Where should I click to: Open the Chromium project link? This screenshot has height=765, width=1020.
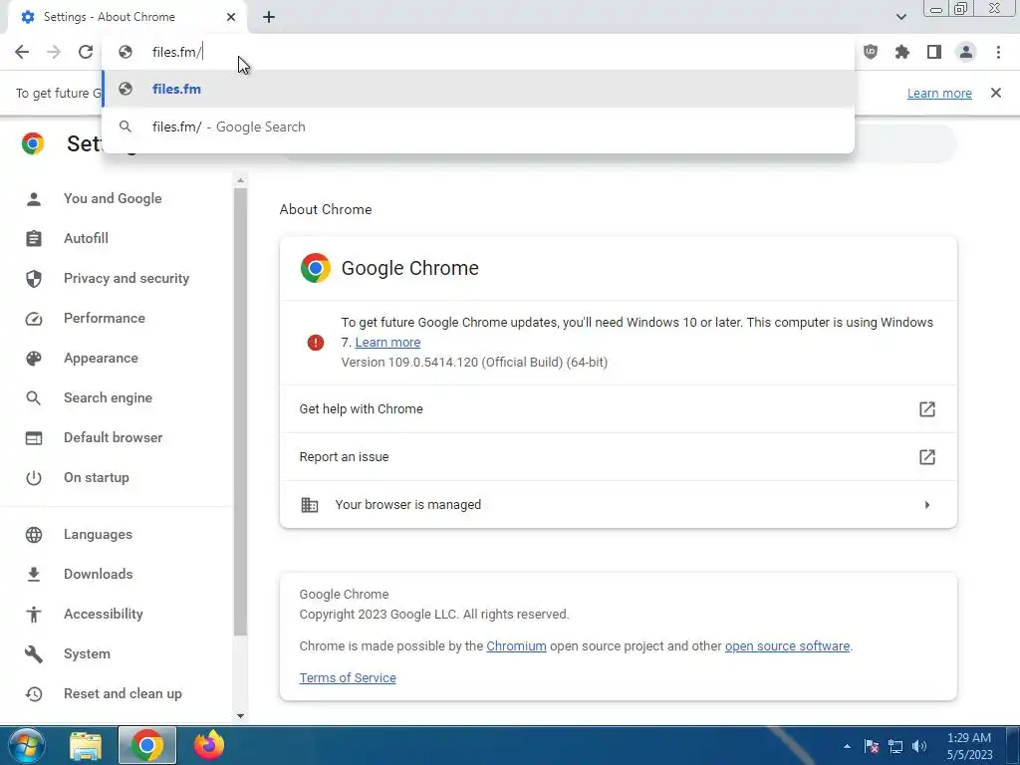(517, 645)
